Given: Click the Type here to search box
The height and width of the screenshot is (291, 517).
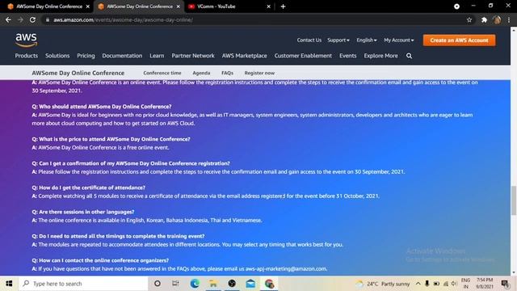Looking at the screenshot, I should coord(83,284).
